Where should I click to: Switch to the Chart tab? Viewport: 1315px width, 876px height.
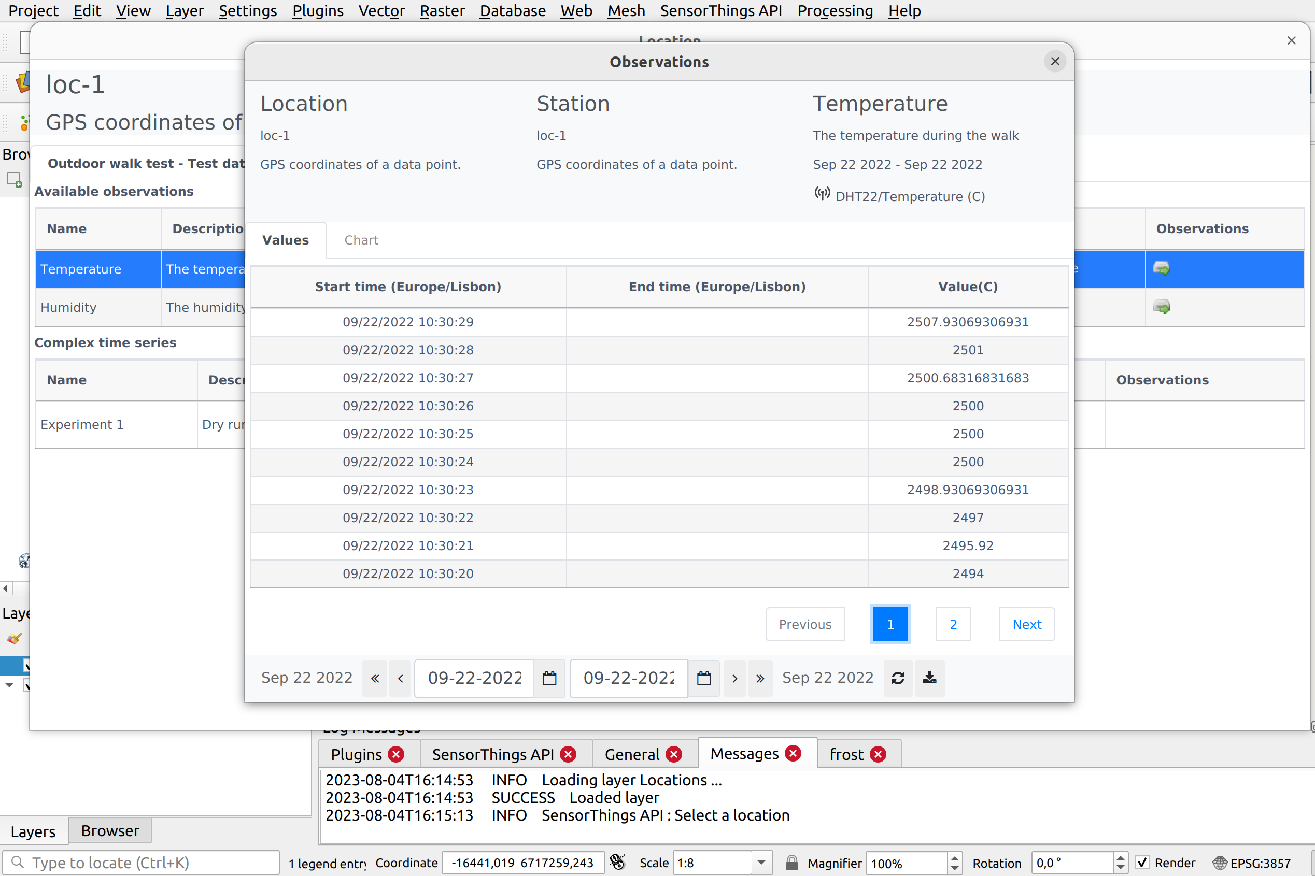click(x=361, y=240)
